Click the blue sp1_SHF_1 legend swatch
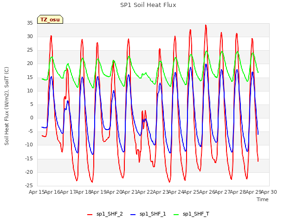The height and width of the screenshot is (223, 297). [133, 215]
